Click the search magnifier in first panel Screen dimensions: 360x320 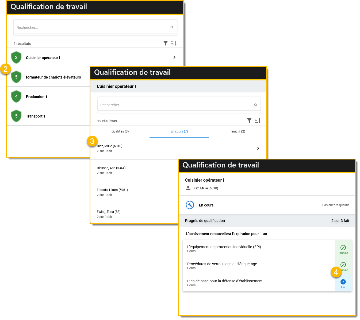172,28
